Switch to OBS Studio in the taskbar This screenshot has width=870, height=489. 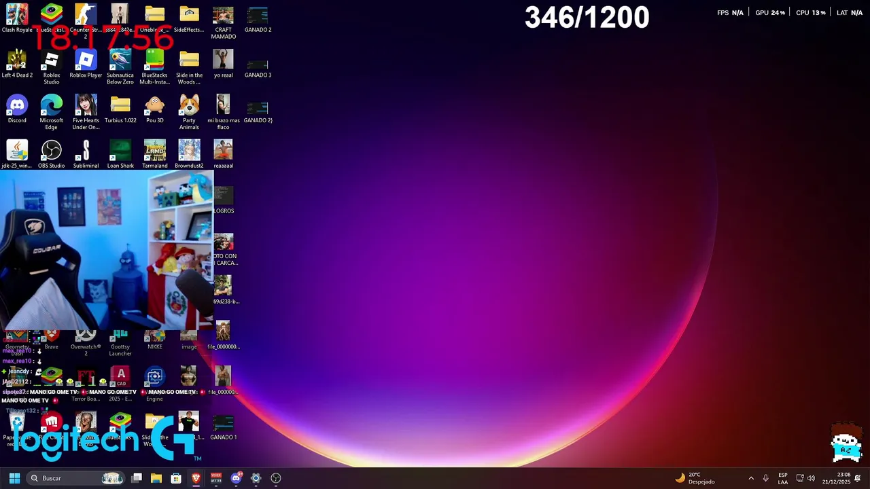click(x=276, y=478)
